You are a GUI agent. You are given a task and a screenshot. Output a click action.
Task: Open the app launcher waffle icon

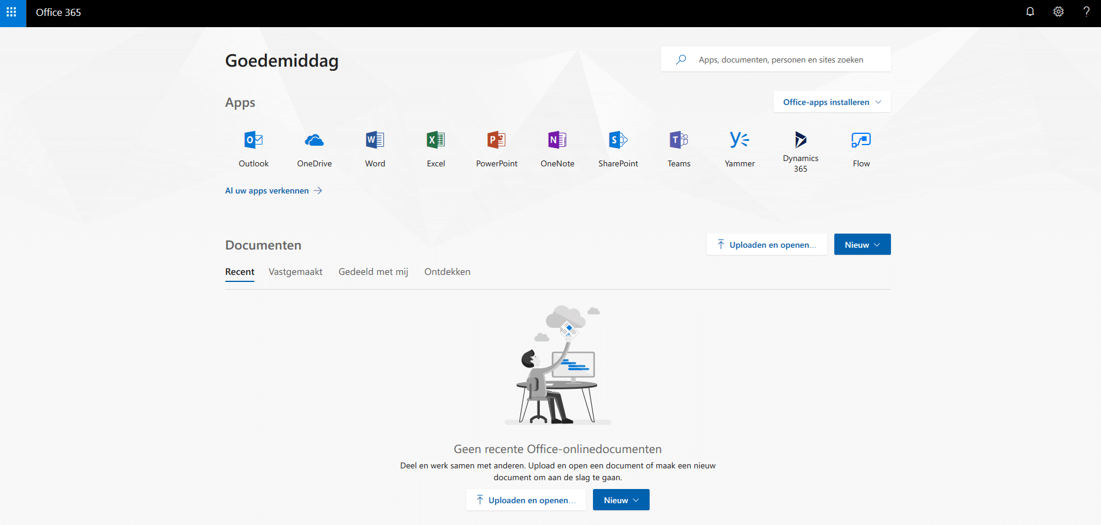[x=11, y=12]
